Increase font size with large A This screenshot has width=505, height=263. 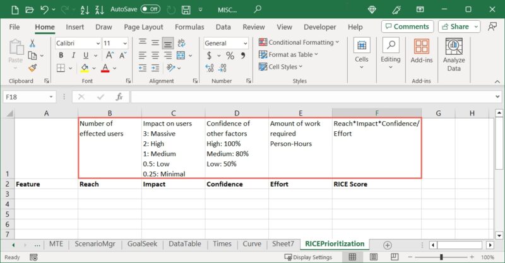[x=109, y=56]
